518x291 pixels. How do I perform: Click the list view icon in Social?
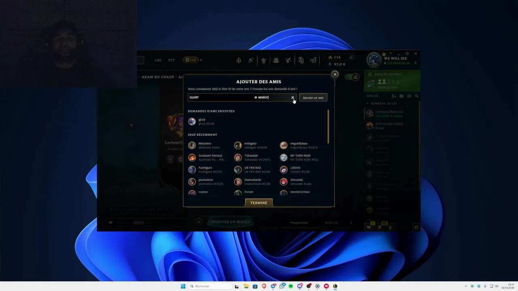click(409, 96)
